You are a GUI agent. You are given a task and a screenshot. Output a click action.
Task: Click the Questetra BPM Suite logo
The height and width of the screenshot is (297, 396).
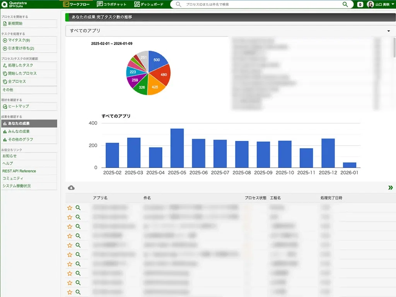(x=14, y=4)
